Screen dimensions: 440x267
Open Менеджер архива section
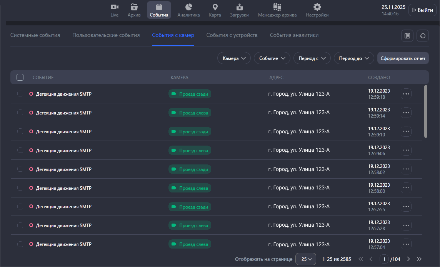pyautogui.click(x=277, y=10)
